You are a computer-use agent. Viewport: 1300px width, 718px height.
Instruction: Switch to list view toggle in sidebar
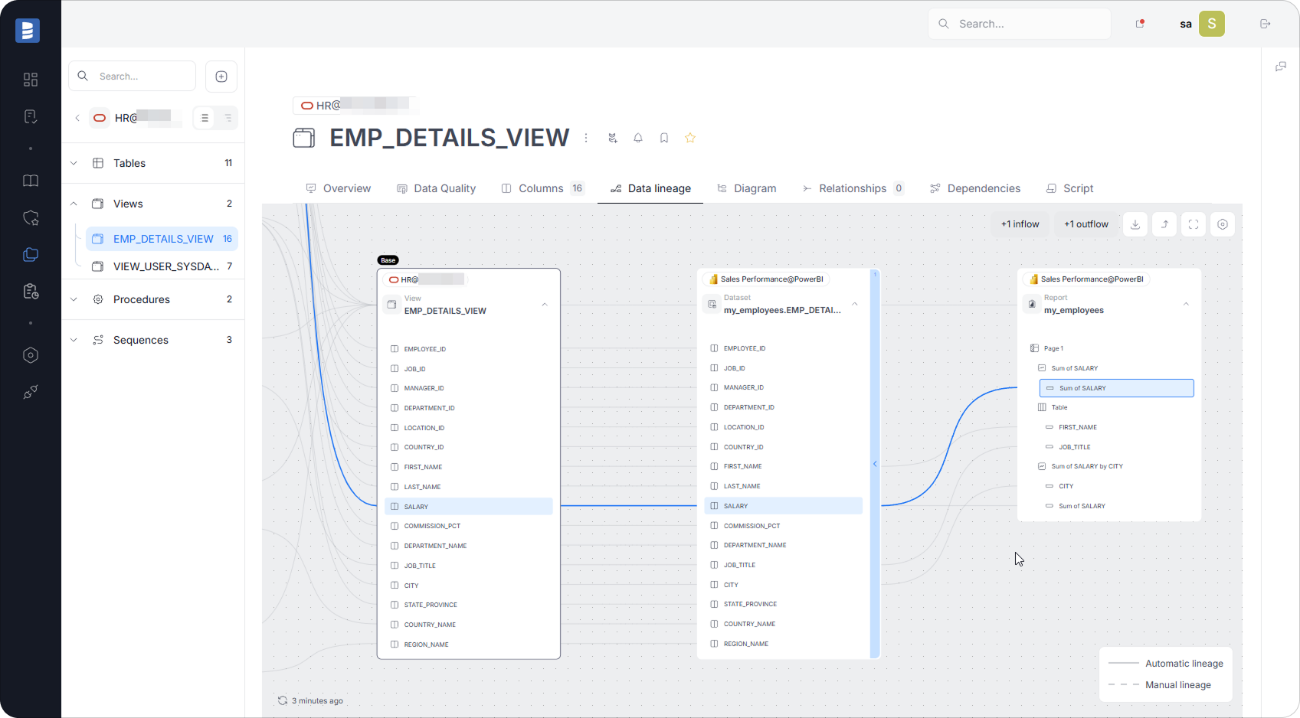(205, 118)
